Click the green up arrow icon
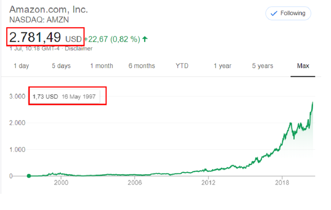Image resolution: width=331 pixels, height=210 pixels. (x=145, y=39)
